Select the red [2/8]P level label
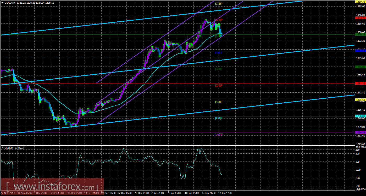Image resolution: width=366 pixels, height=196 pixels. click(219, 85)
